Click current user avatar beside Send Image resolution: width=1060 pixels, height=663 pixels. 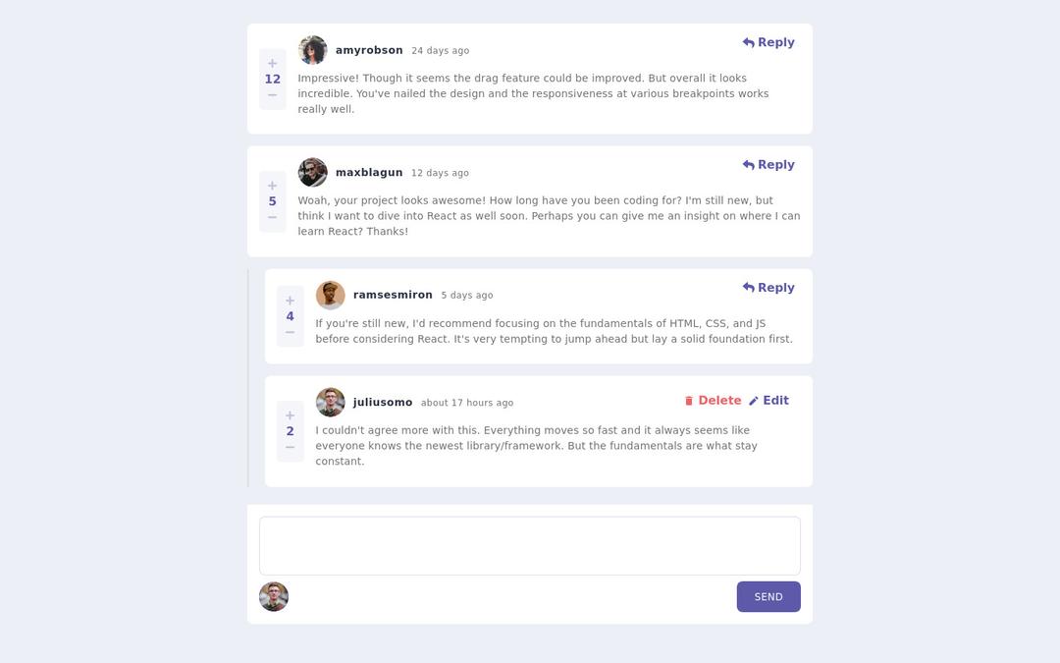tap(274, 596)
